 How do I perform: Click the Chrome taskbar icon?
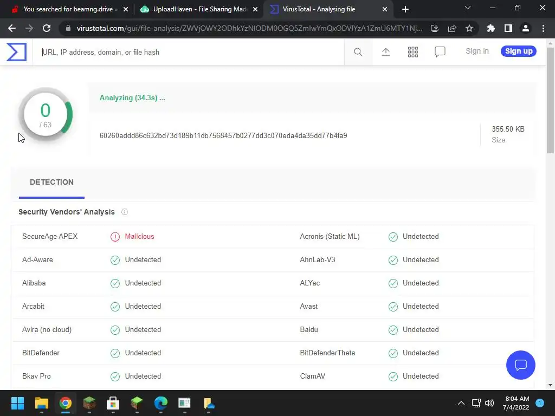coord(66,403)
